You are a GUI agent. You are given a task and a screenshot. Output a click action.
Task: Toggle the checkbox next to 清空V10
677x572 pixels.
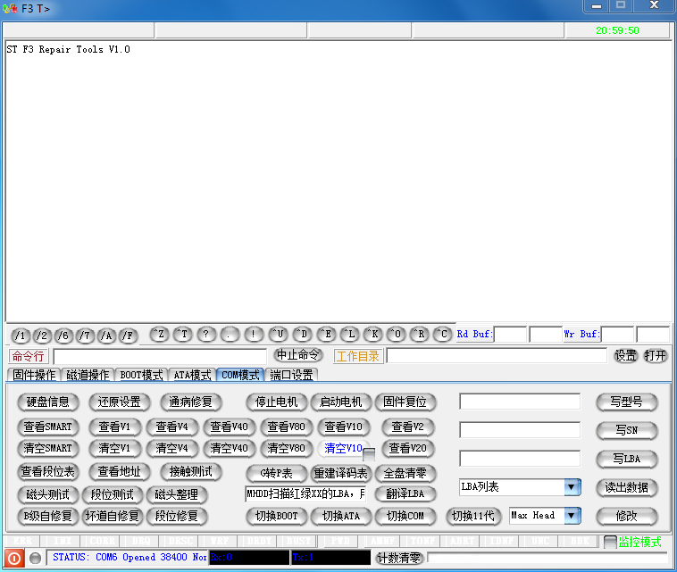(369, 454)
